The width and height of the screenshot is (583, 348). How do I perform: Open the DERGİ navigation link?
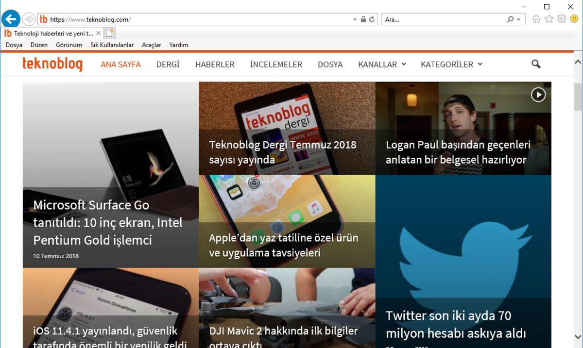168,64
